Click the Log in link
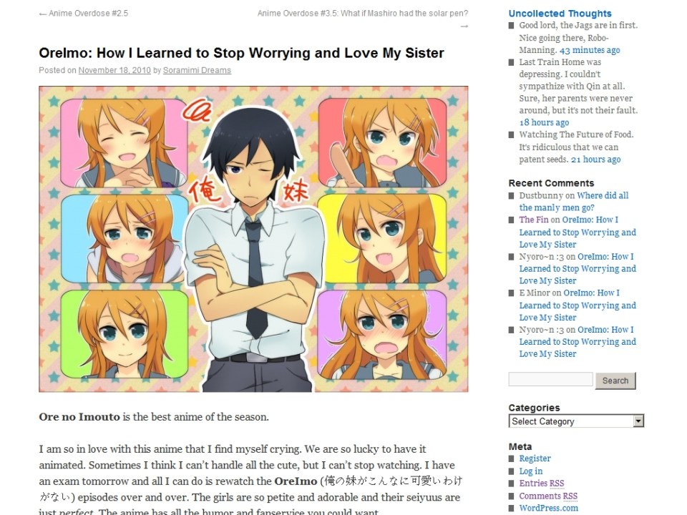Image resolution: width=687 pixels, height=515 pixels. (530, 471)
